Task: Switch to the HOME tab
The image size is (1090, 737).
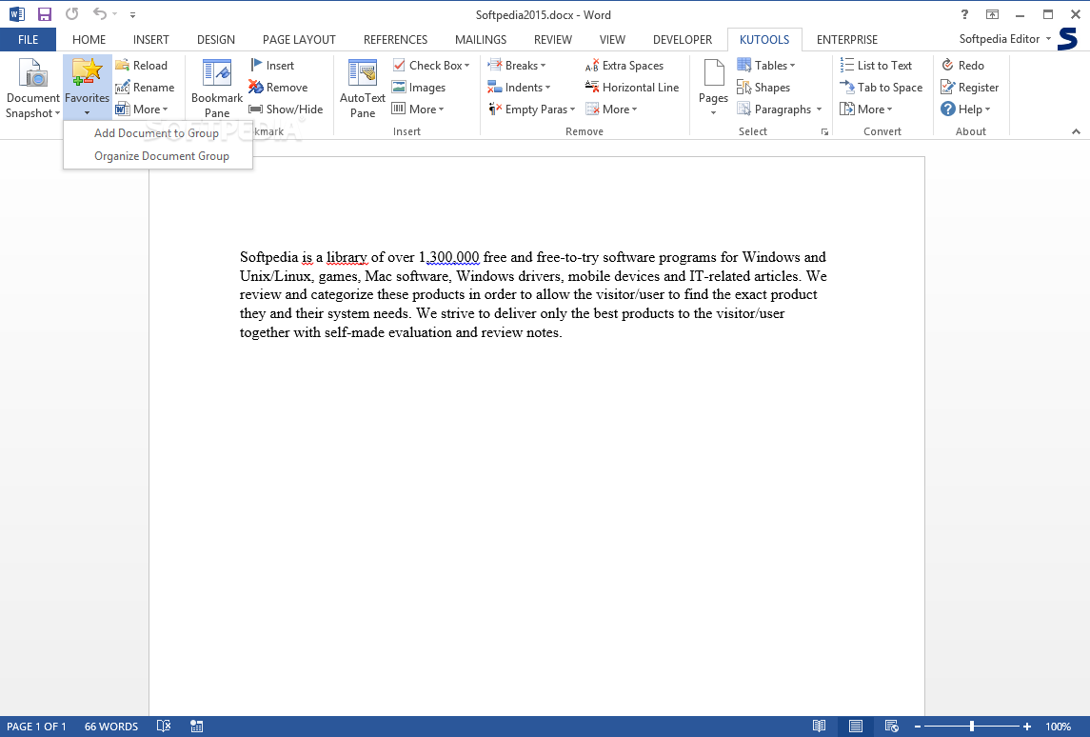Action: click(x=89, y=40)
